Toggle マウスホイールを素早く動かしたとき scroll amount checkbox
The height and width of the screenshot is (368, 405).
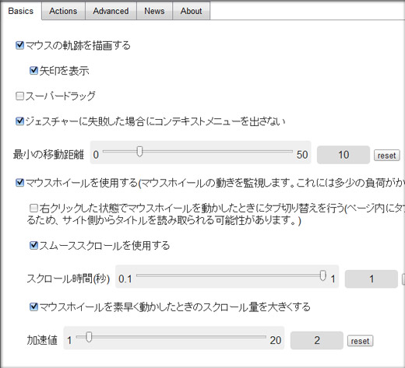pos(33,307)
